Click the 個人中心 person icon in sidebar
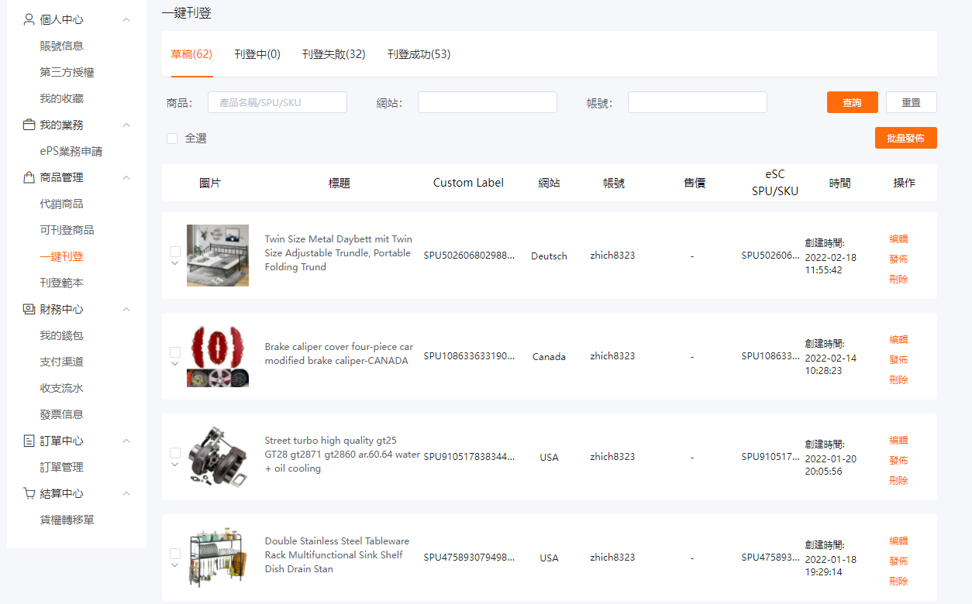The image size is (972, 604). [29, 19]
